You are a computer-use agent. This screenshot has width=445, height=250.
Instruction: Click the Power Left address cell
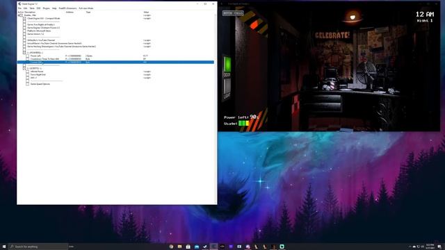click(x=73, y=56)
